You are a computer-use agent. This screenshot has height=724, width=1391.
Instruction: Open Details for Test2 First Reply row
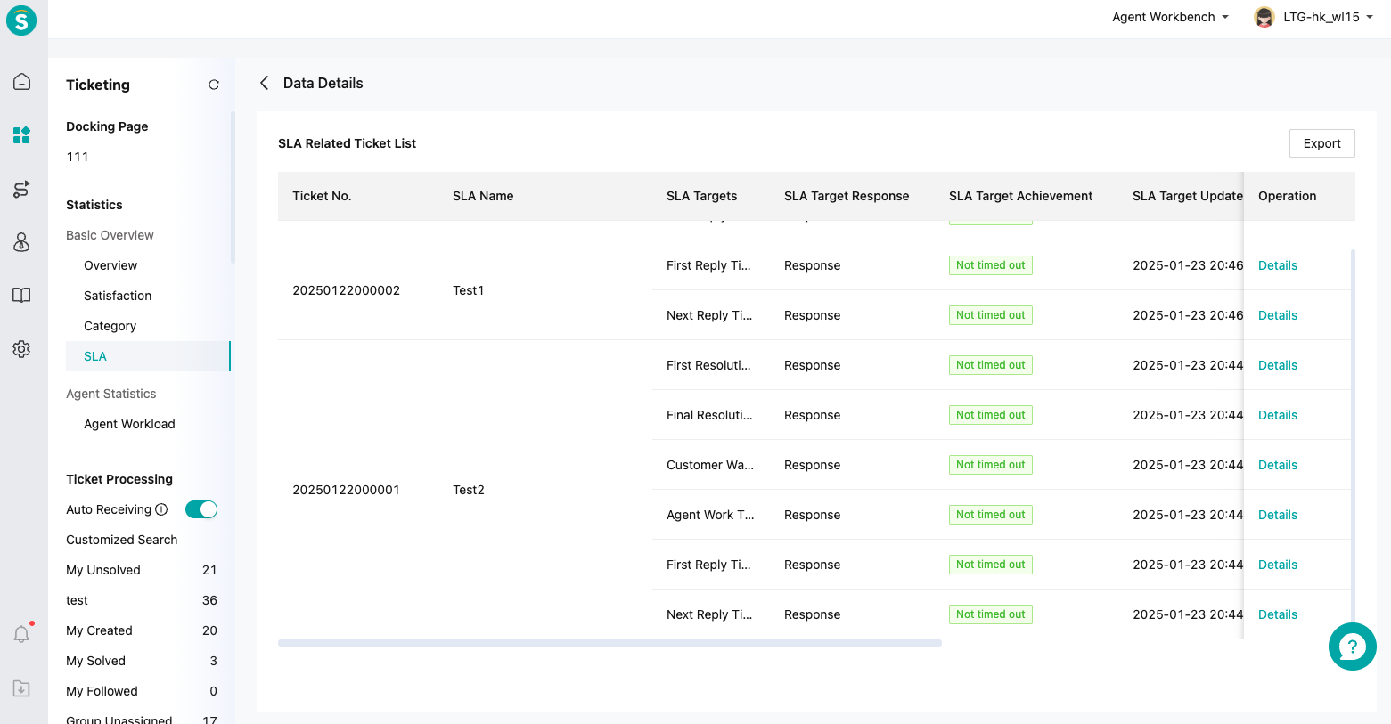(x=1277, y=565)
